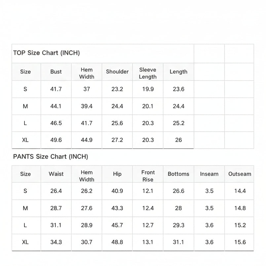Click the TOP Size Chart (INCH) title
This screenshot has height=266, width=266.
pyautogui.click(x=47, y=53)
